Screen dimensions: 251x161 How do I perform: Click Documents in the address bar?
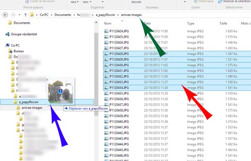coord(63,15)
